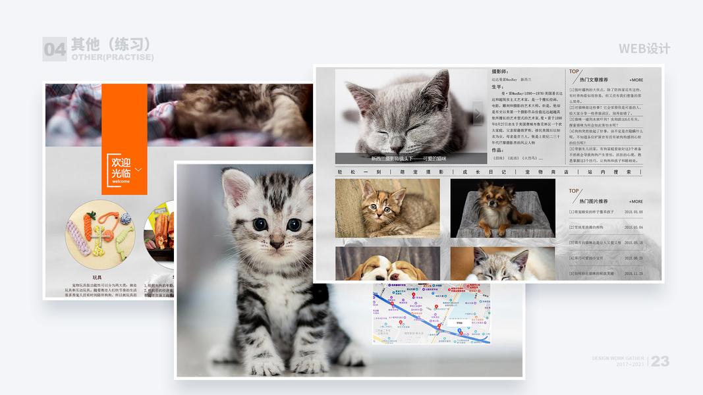
Task: Open picture item [4] dated 2018.06.20
Action: click(605, 258)
